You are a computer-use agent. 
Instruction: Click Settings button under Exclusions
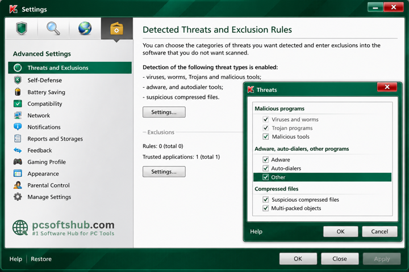[164, 172]
